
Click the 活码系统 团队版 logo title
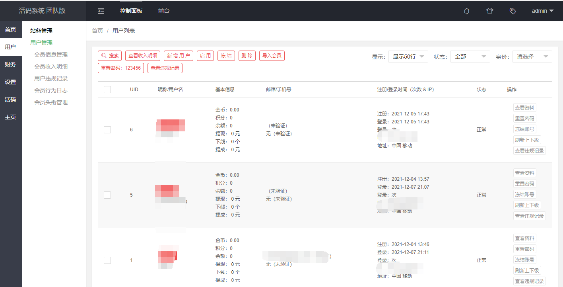click(42, 11)
